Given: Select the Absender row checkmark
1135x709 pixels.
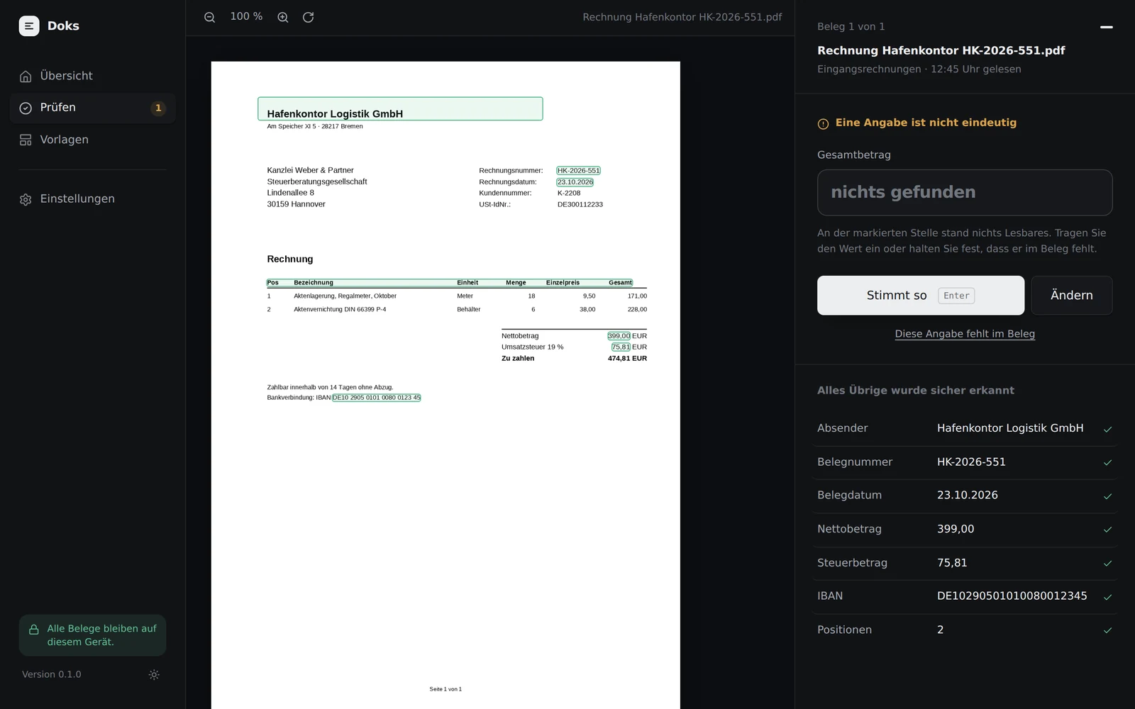Looking at the screenshot, I should pyautogui.click(x=1107, y=429).
